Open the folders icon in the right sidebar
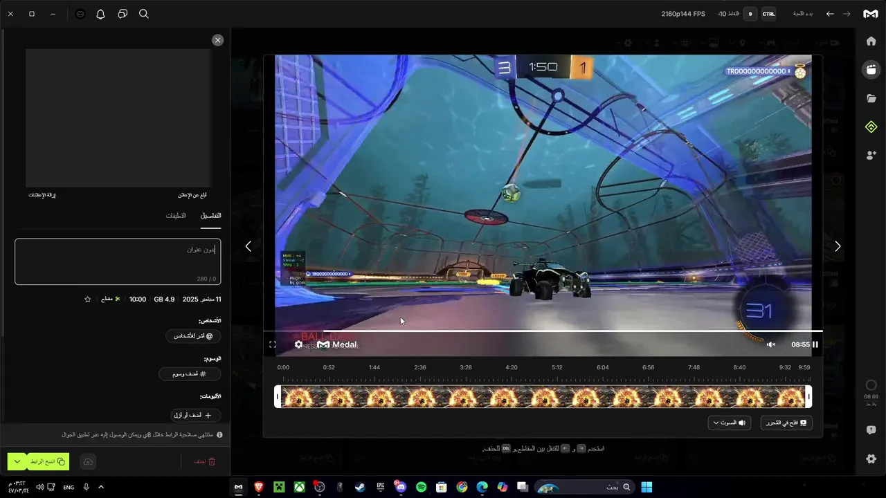 coord(871,98)
